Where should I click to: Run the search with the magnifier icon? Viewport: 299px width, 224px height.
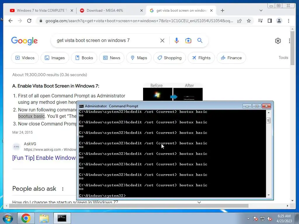pos(200,40)
